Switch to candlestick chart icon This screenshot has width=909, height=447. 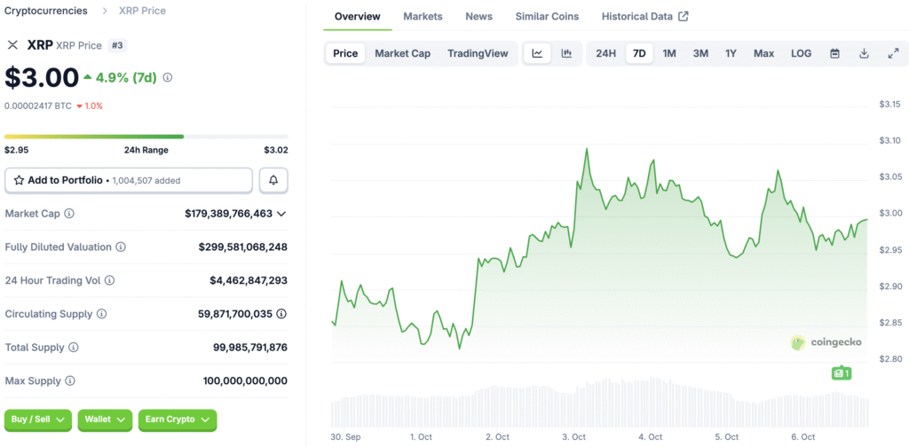coord(566,53)
